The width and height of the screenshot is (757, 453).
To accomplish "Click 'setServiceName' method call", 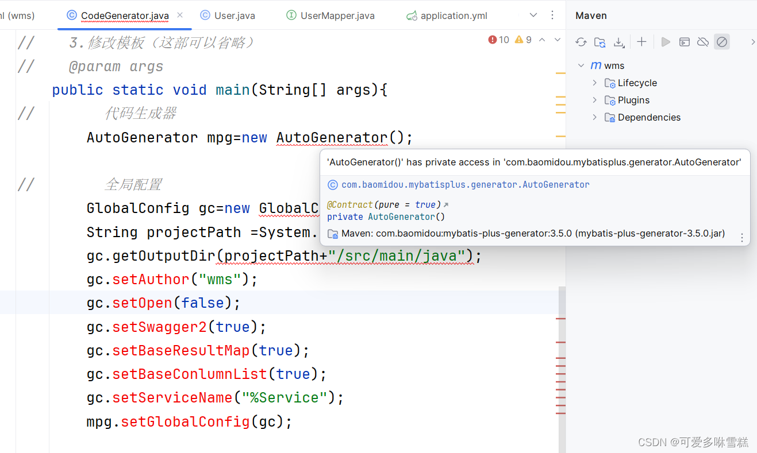I will click(x=172, y=397).
